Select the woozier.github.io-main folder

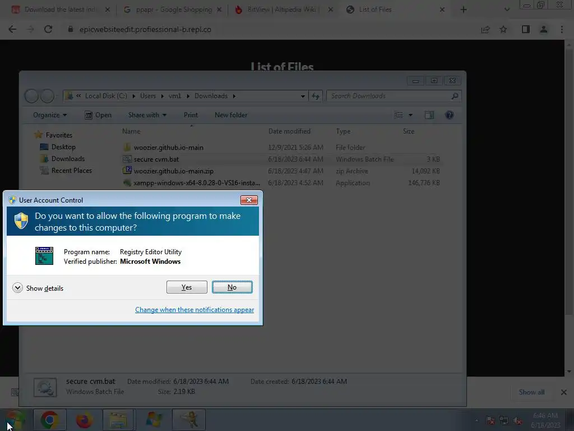tap(168, 148)
